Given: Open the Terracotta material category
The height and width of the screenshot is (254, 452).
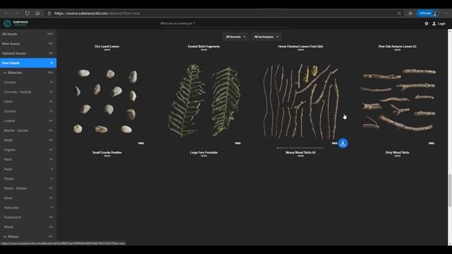Looking at the screenshot, I should click(x=28, y=207).
